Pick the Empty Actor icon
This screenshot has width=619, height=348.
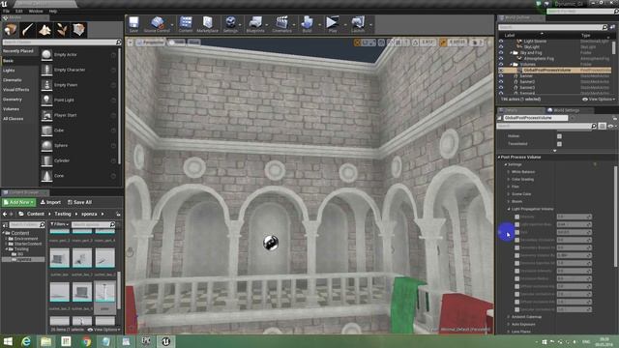[x=46, y=54]
